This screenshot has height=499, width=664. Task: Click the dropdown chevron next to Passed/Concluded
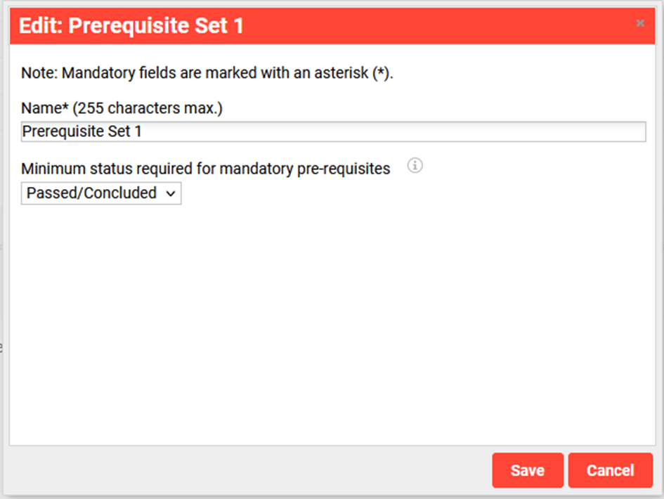[x=170, y=193]
